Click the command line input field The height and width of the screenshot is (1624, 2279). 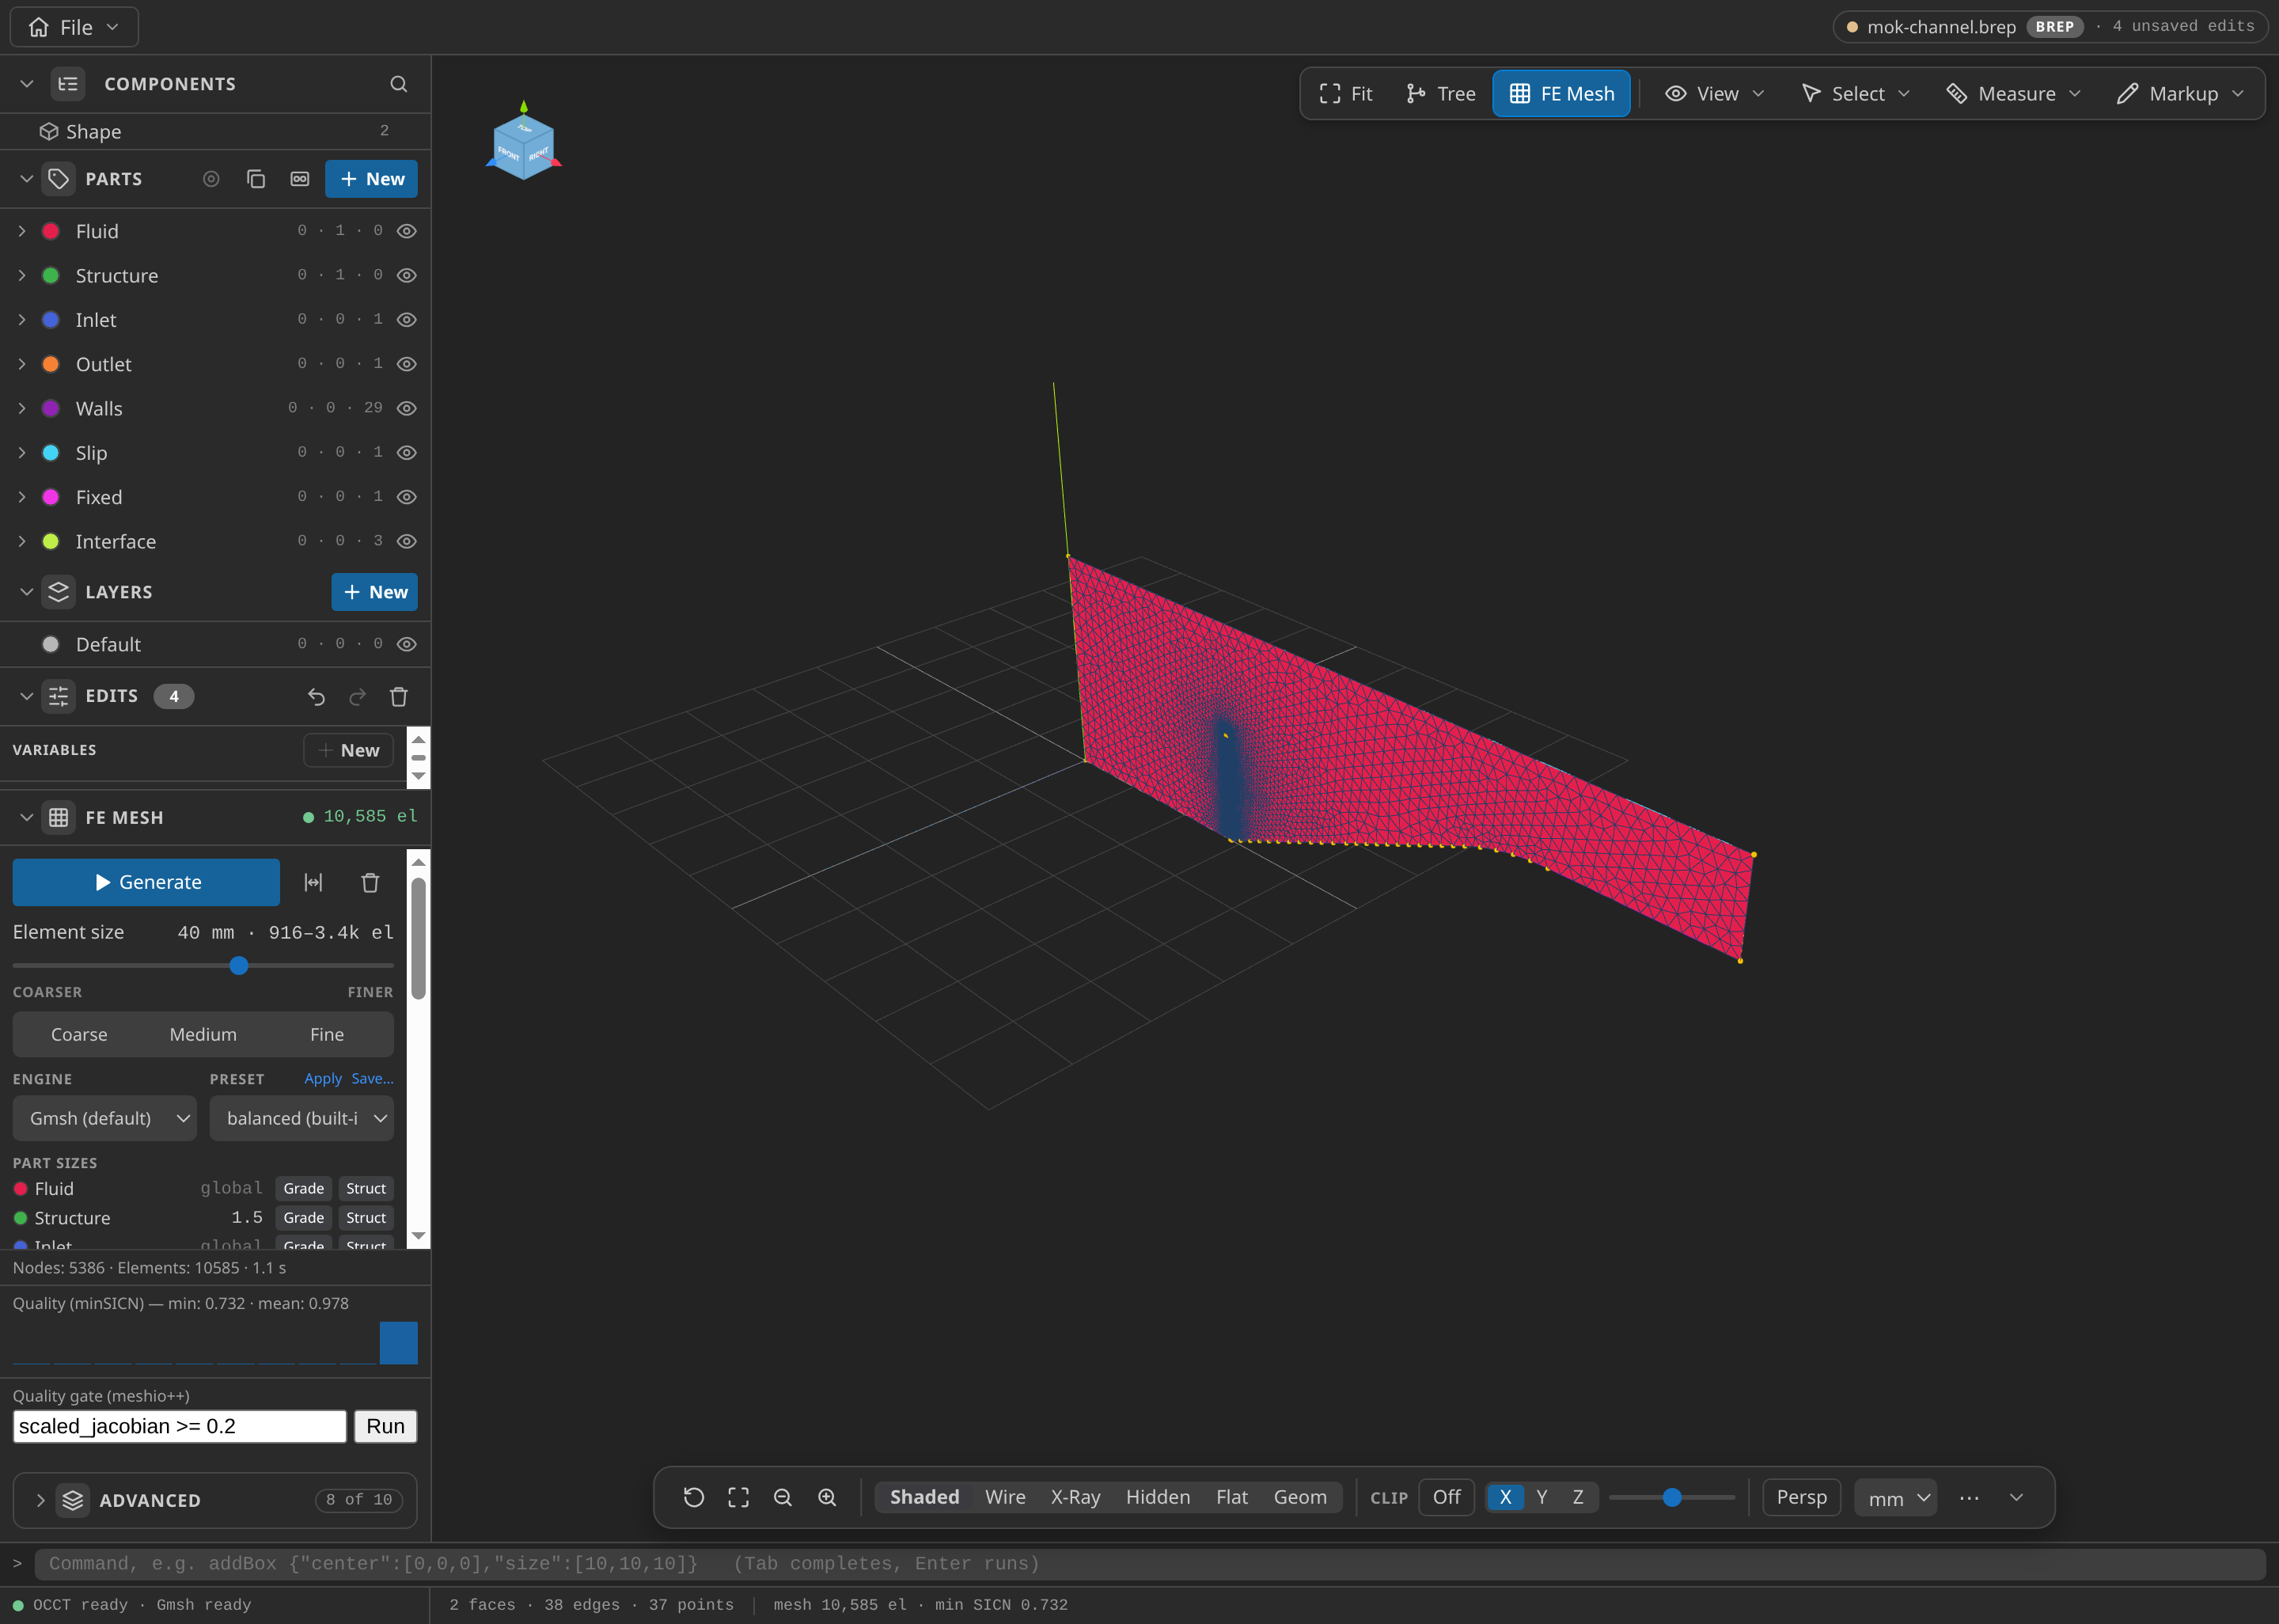point(1150,1564)
